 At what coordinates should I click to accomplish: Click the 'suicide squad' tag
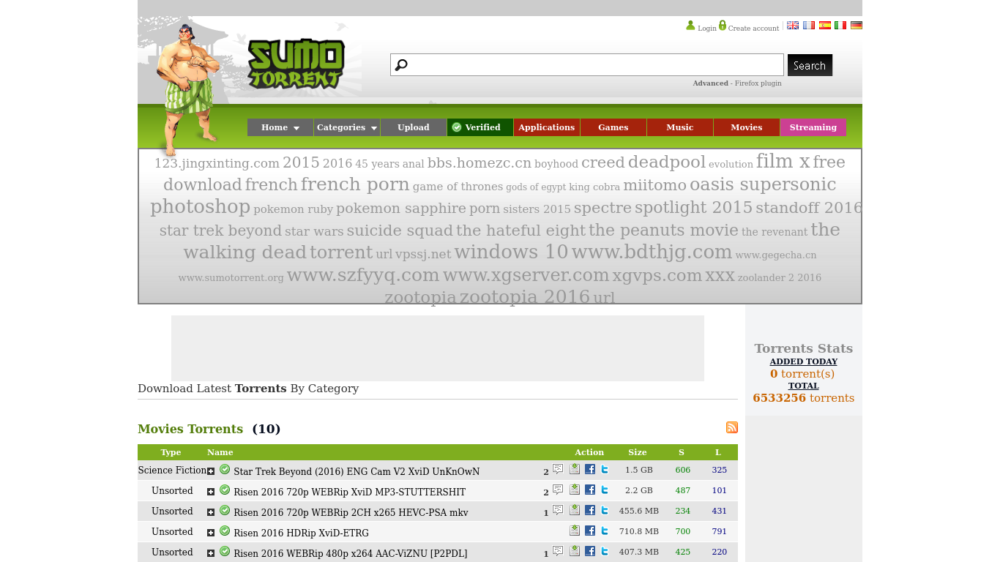tap(400, 231)
